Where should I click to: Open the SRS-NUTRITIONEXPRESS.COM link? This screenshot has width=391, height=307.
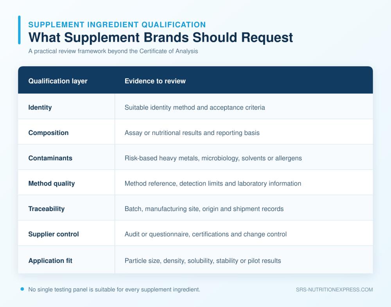click(334, 289)
